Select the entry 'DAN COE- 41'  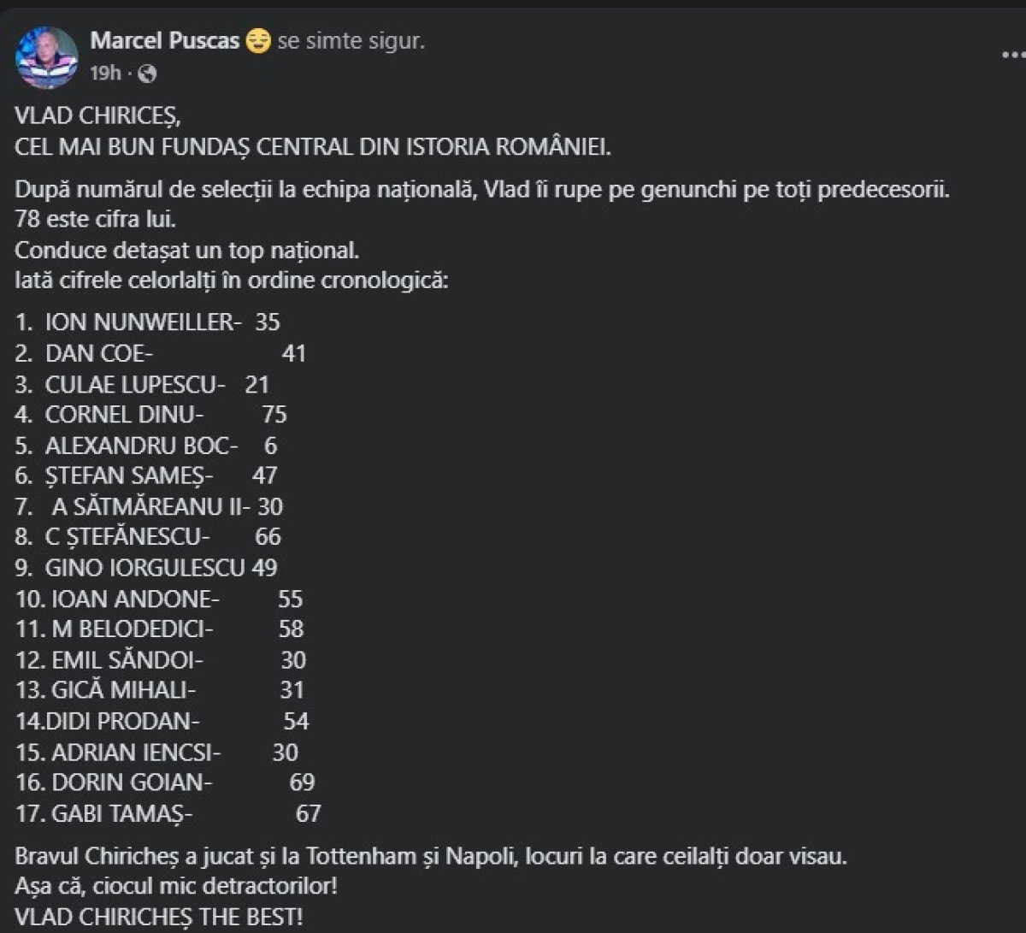(162, 354)
